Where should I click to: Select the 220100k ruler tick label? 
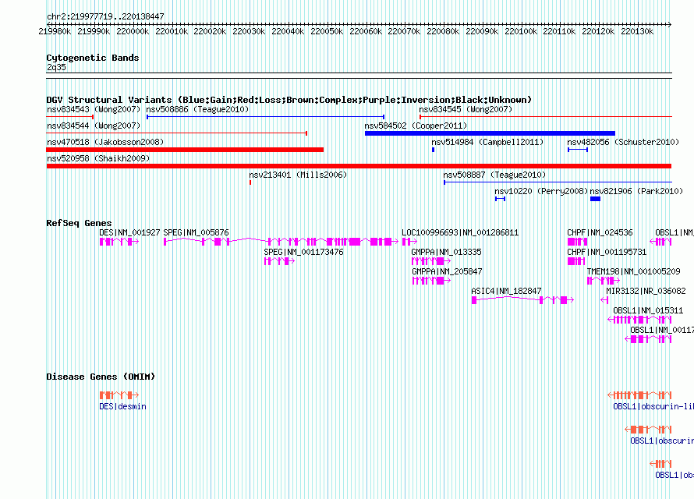521,31
